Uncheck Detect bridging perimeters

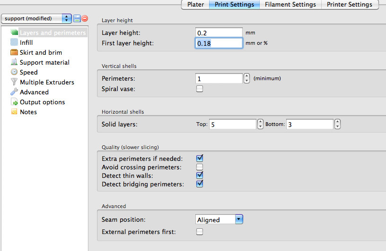pyautogui.click(x=200, y=184)
